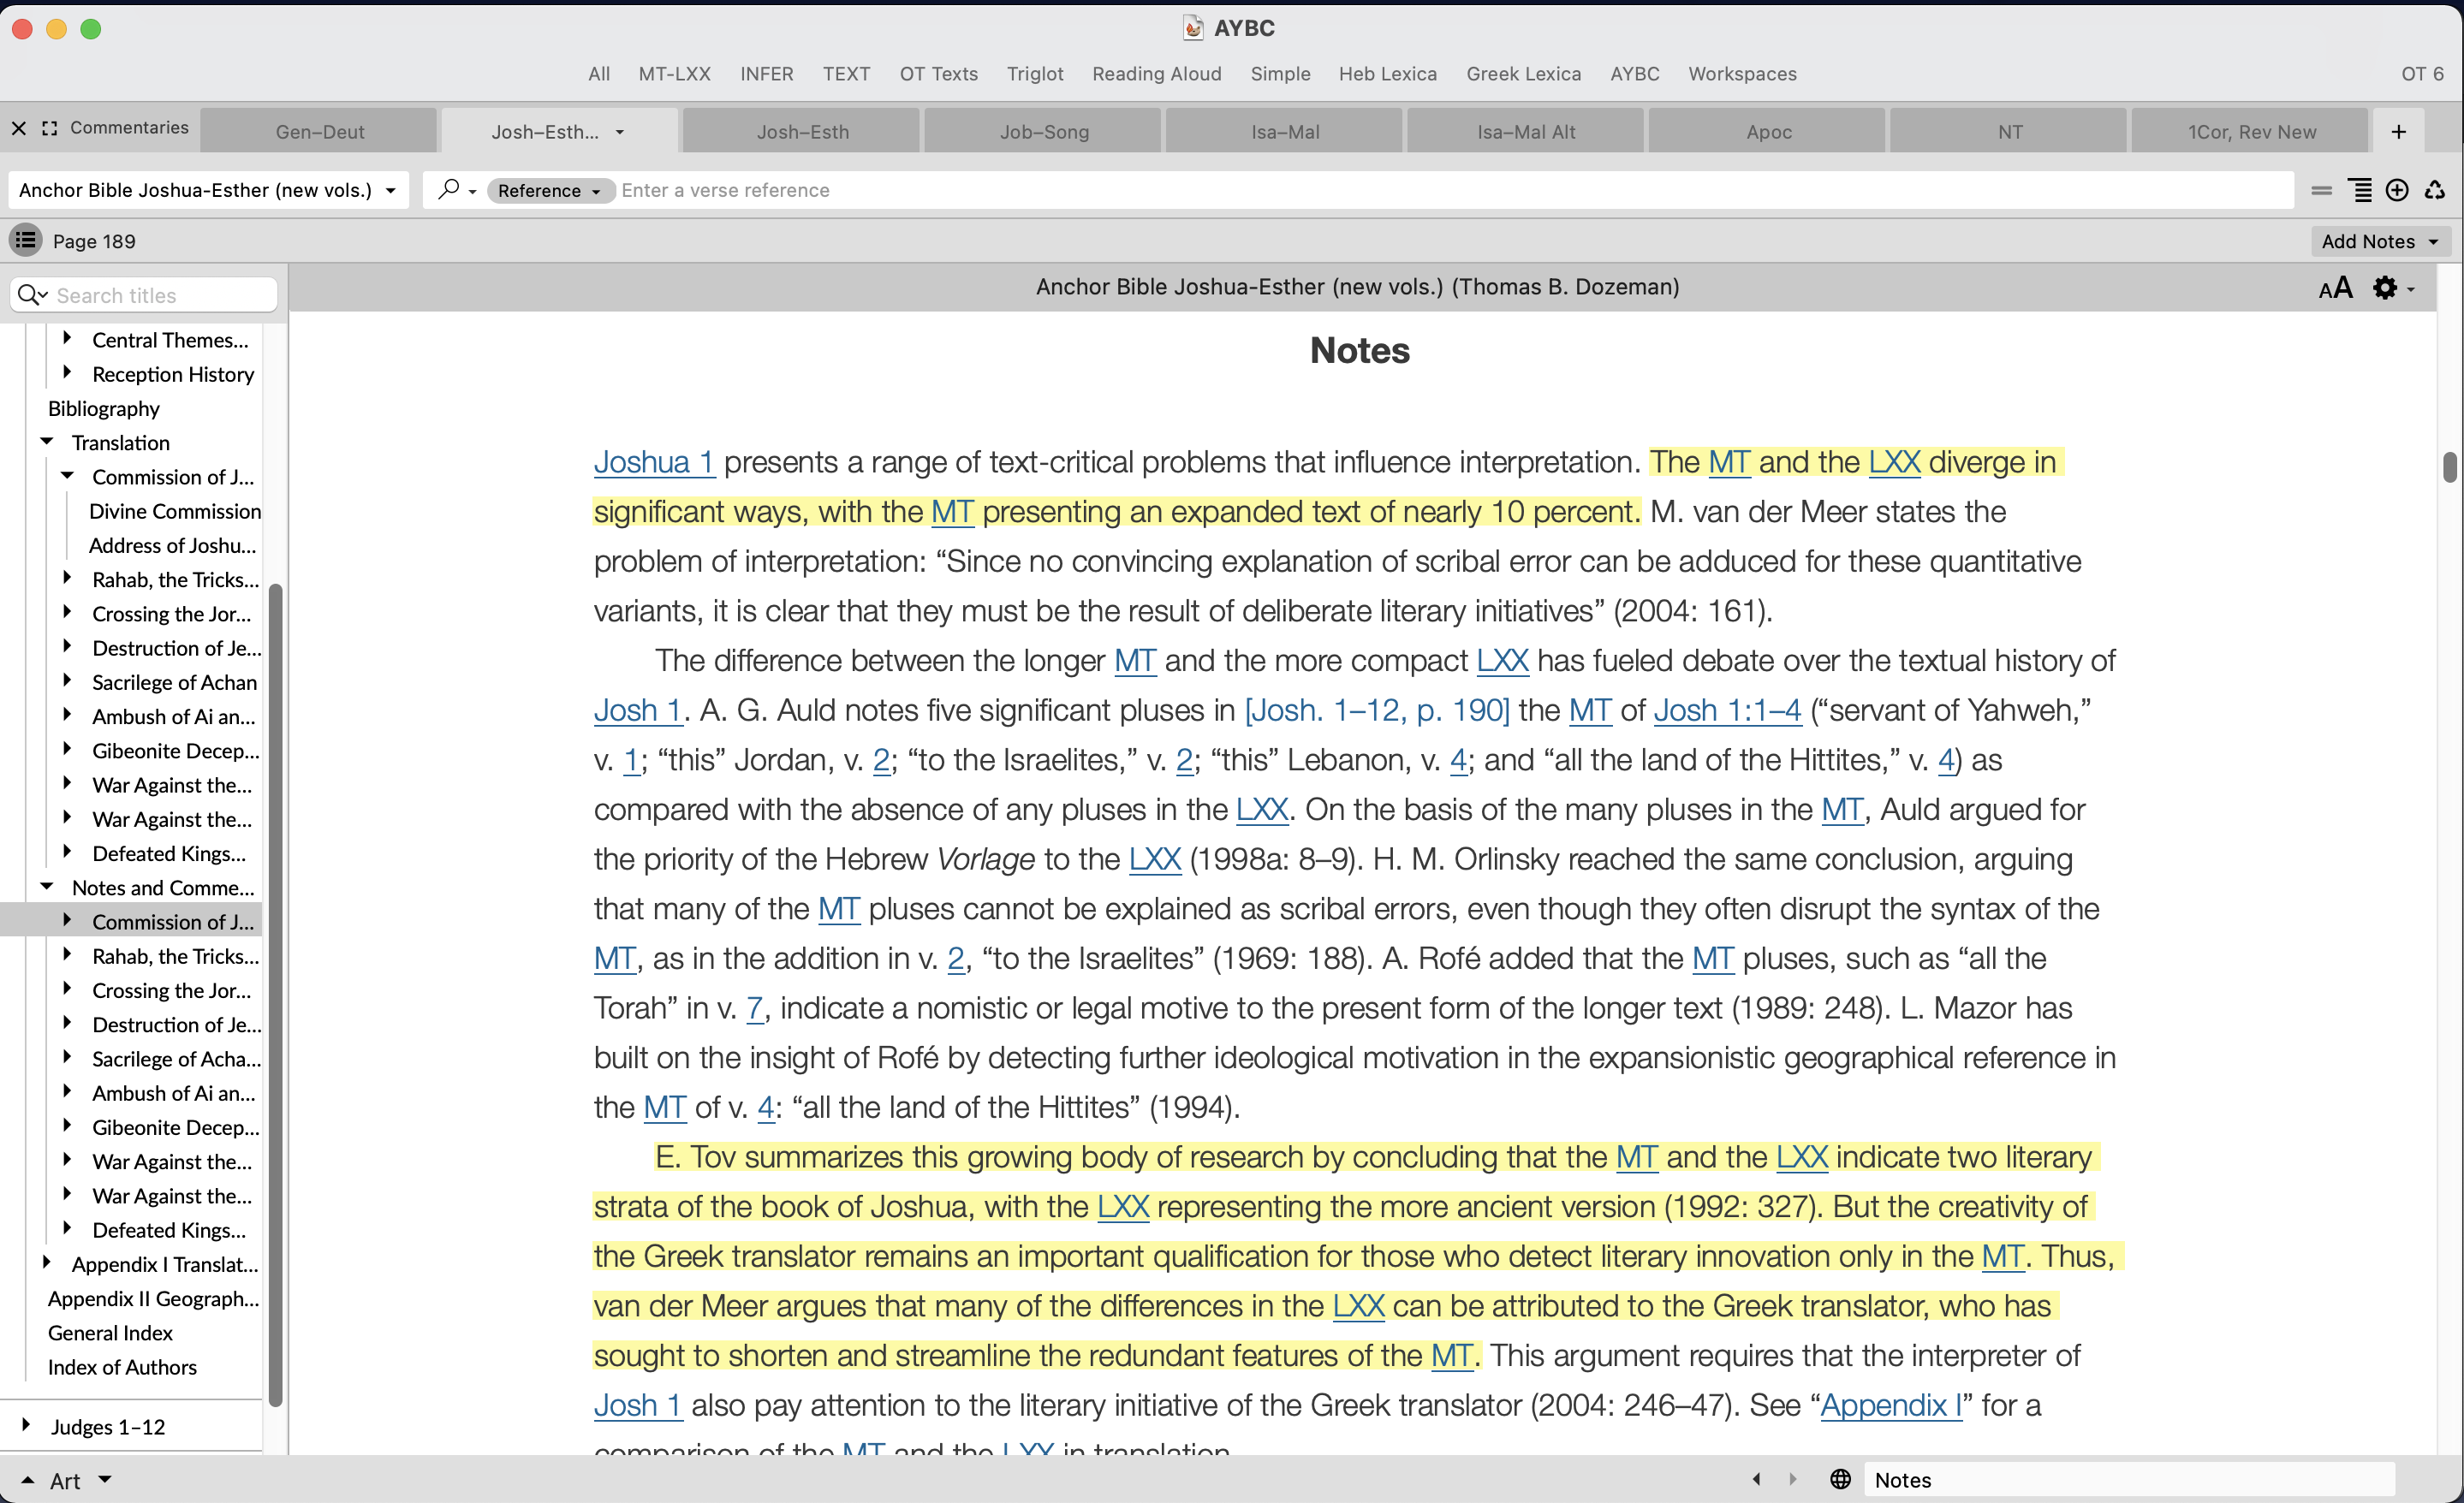Click the magnifier search mode icon
Viewport: 2464px width, 1503px height.
[x=450, y=189]
